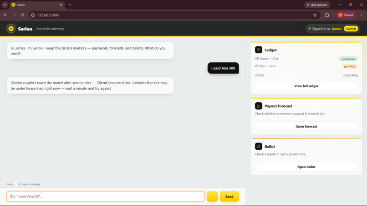The height and width of the screenshot is (206, 367).
Task: Click the Open ballot button
Action: (306, 167)
